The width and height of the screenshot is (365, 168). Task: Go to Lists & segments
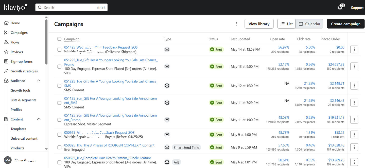[23, 100]
